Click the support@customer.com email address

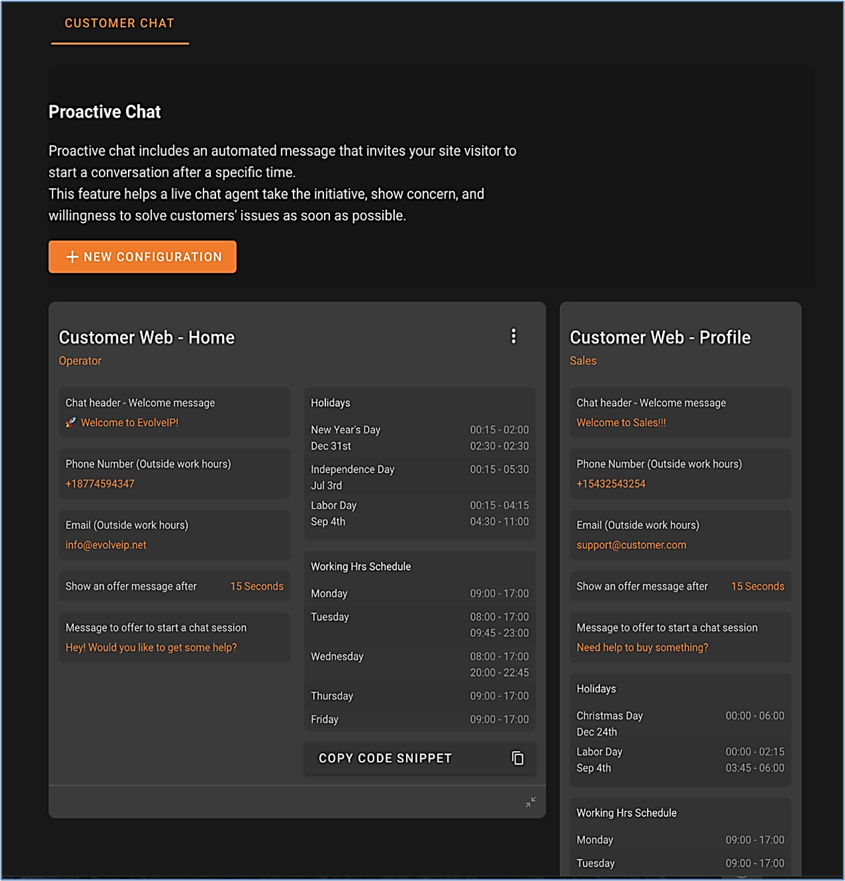(x=631, y=546)
